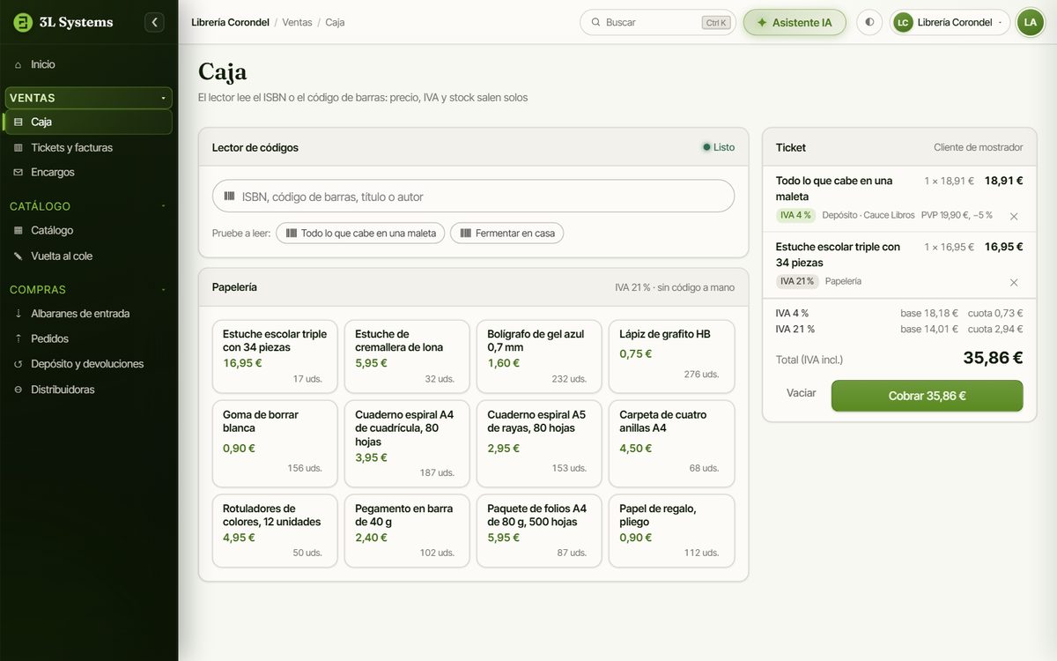
Task: Open Inicio in the sidebar
Action: 88,64
